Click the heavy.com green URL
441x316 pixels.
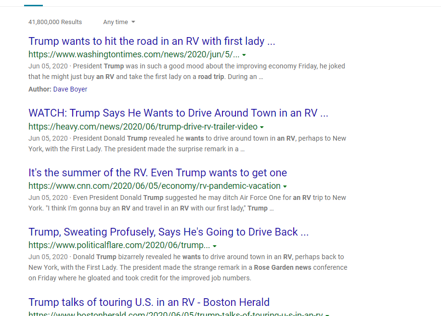pos(143,127)
